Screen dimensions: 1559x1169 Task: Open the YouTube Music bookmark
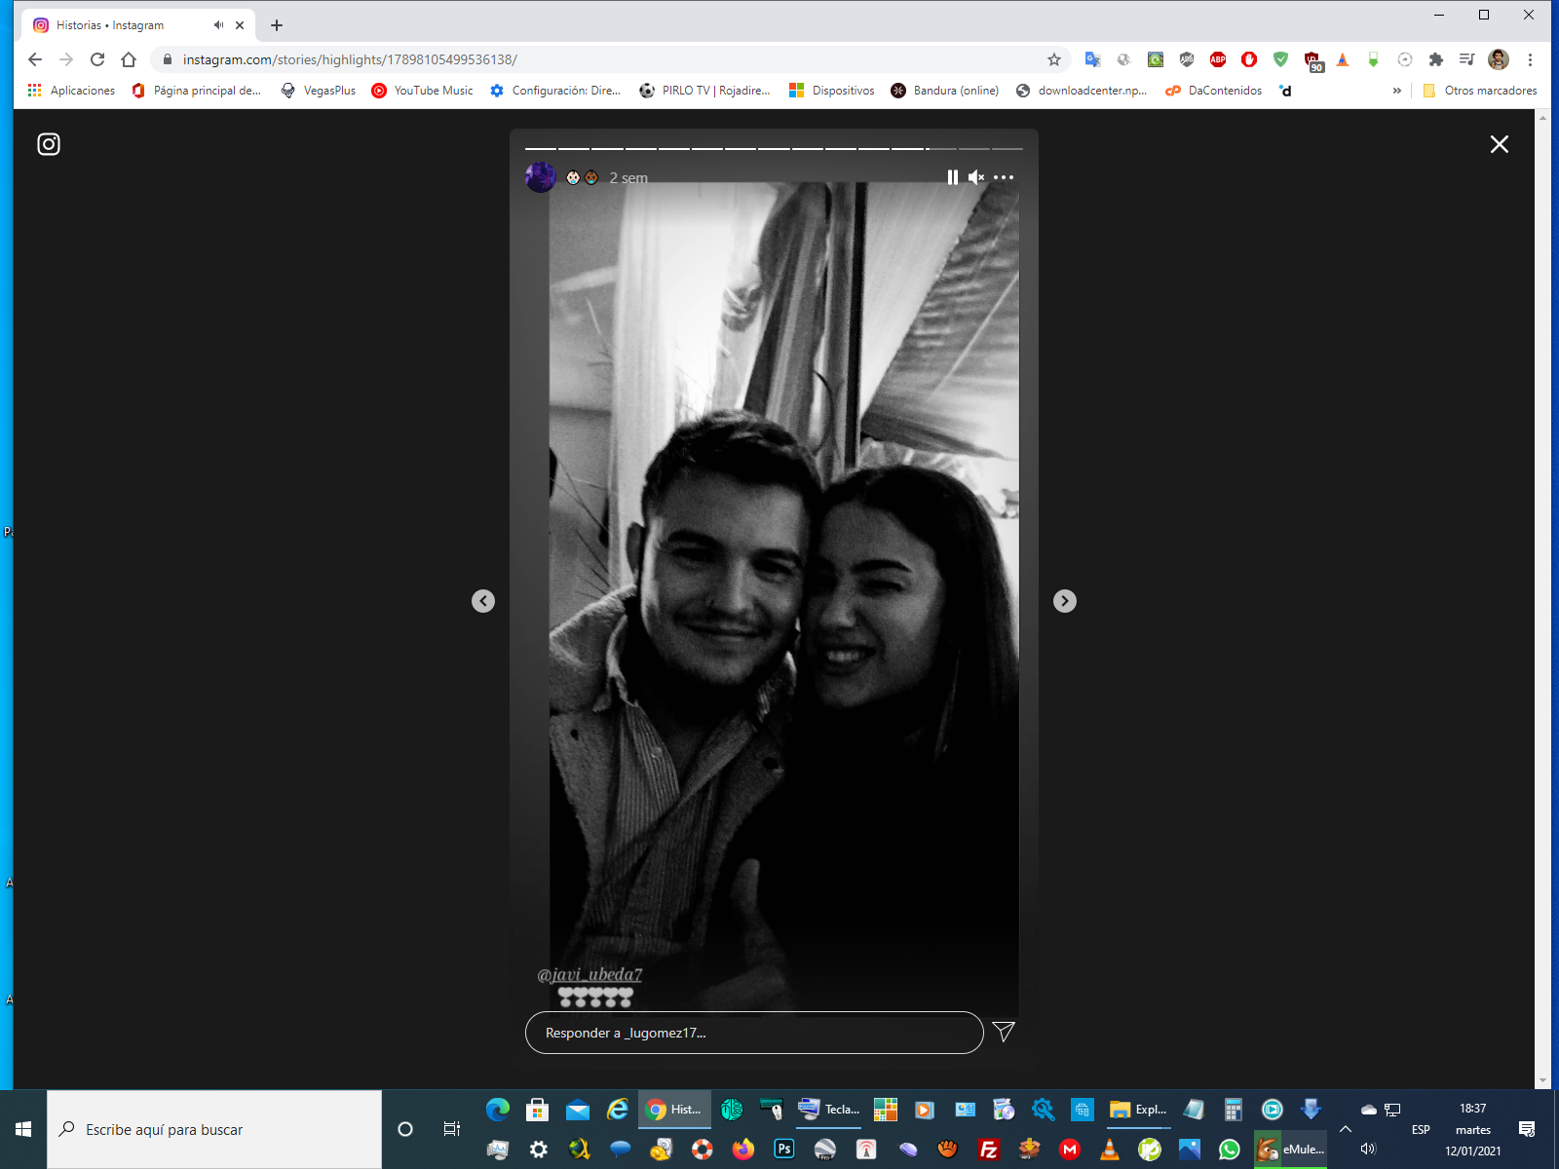(422, 91)
